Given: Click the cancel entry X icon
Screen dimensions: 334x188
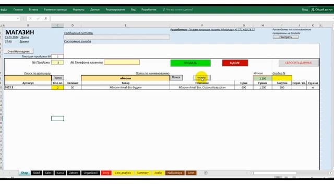Looking at the screenshot, I should [x=30, y=19].
